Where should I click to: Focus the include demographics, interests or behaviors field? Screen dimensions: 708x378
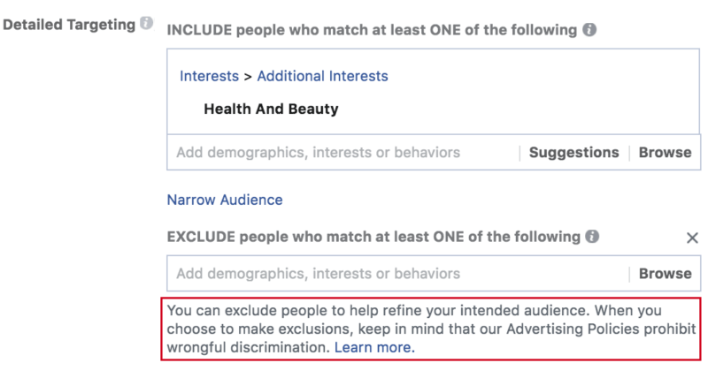[343, 152]
